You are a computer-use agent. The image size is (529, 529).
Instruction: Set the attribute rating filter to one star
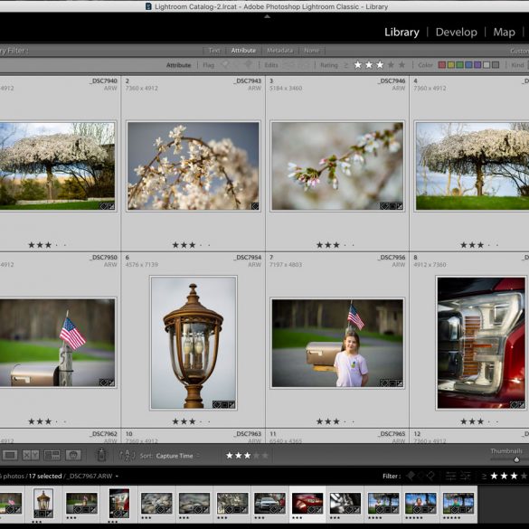click(x=358, y=65)
